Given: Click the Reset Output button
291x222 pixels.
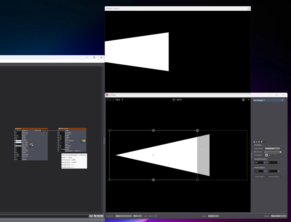Looking at the screenshot, I should [274, 177].
